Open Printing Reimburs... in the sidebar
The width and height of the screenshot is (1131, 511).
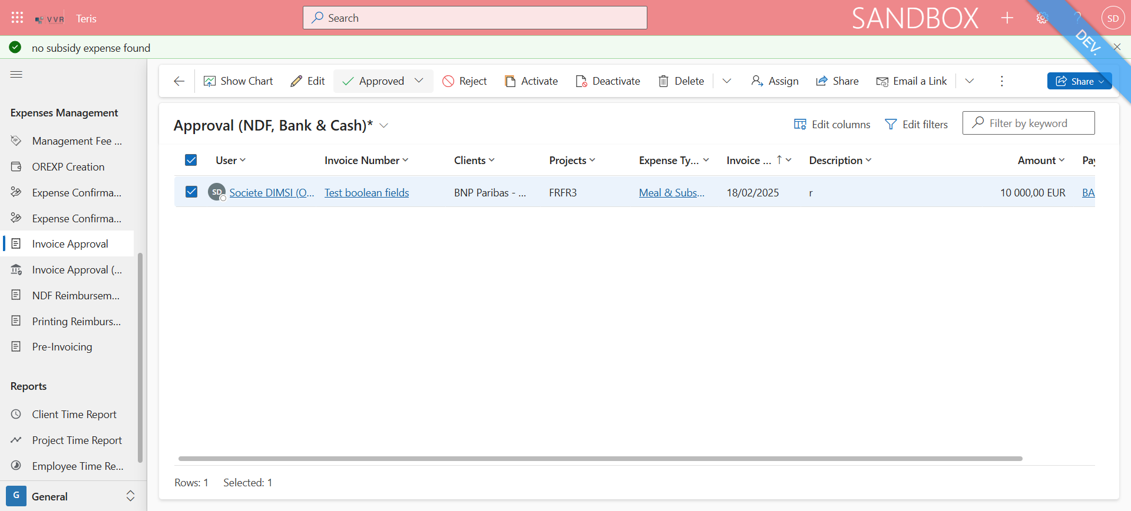67,322
